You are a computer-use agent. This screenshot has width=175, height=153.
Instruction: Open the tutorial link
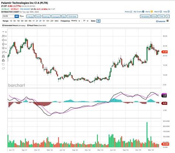click(x=161, y=21)
